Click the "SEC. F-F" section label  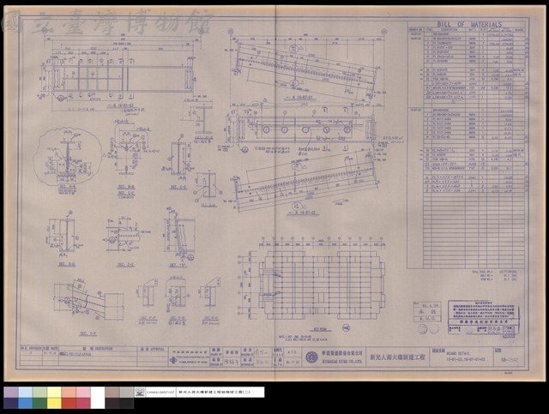148,319
